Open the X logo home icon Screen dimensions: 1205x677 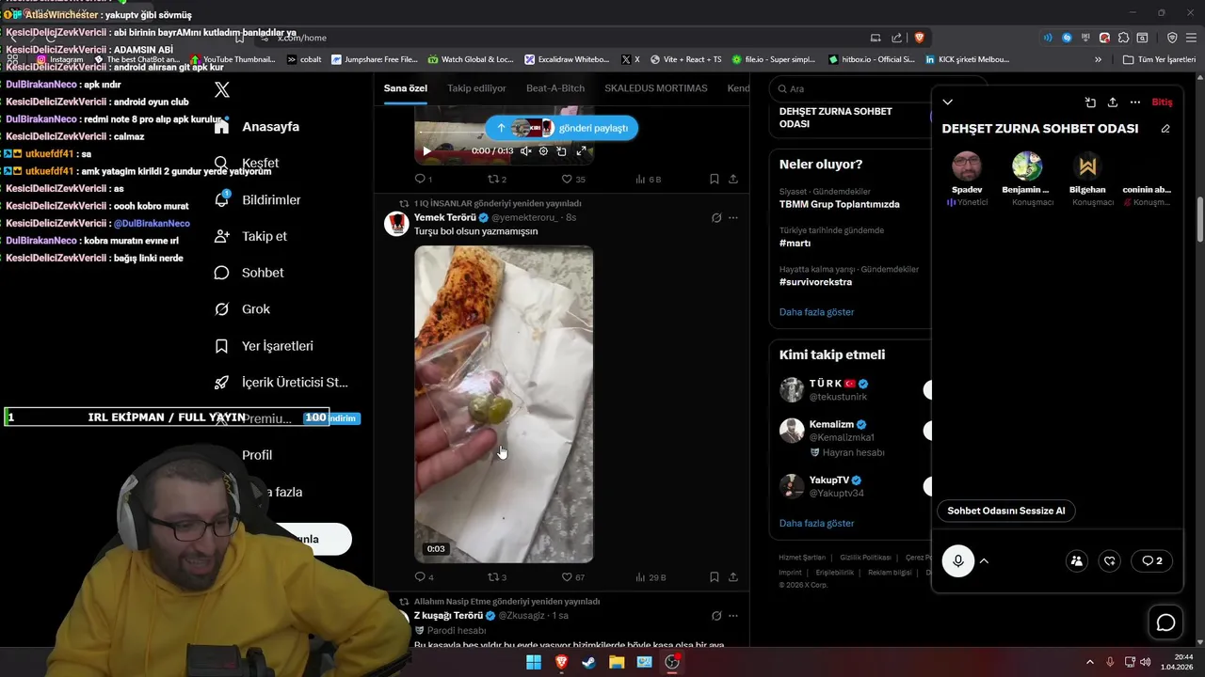click(222, 90)
